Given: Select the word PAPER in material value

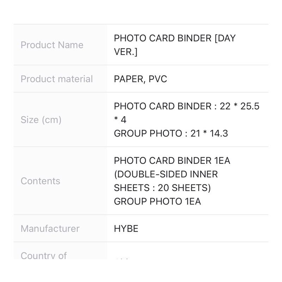Looking at the screenshot, I should point(127,79).
